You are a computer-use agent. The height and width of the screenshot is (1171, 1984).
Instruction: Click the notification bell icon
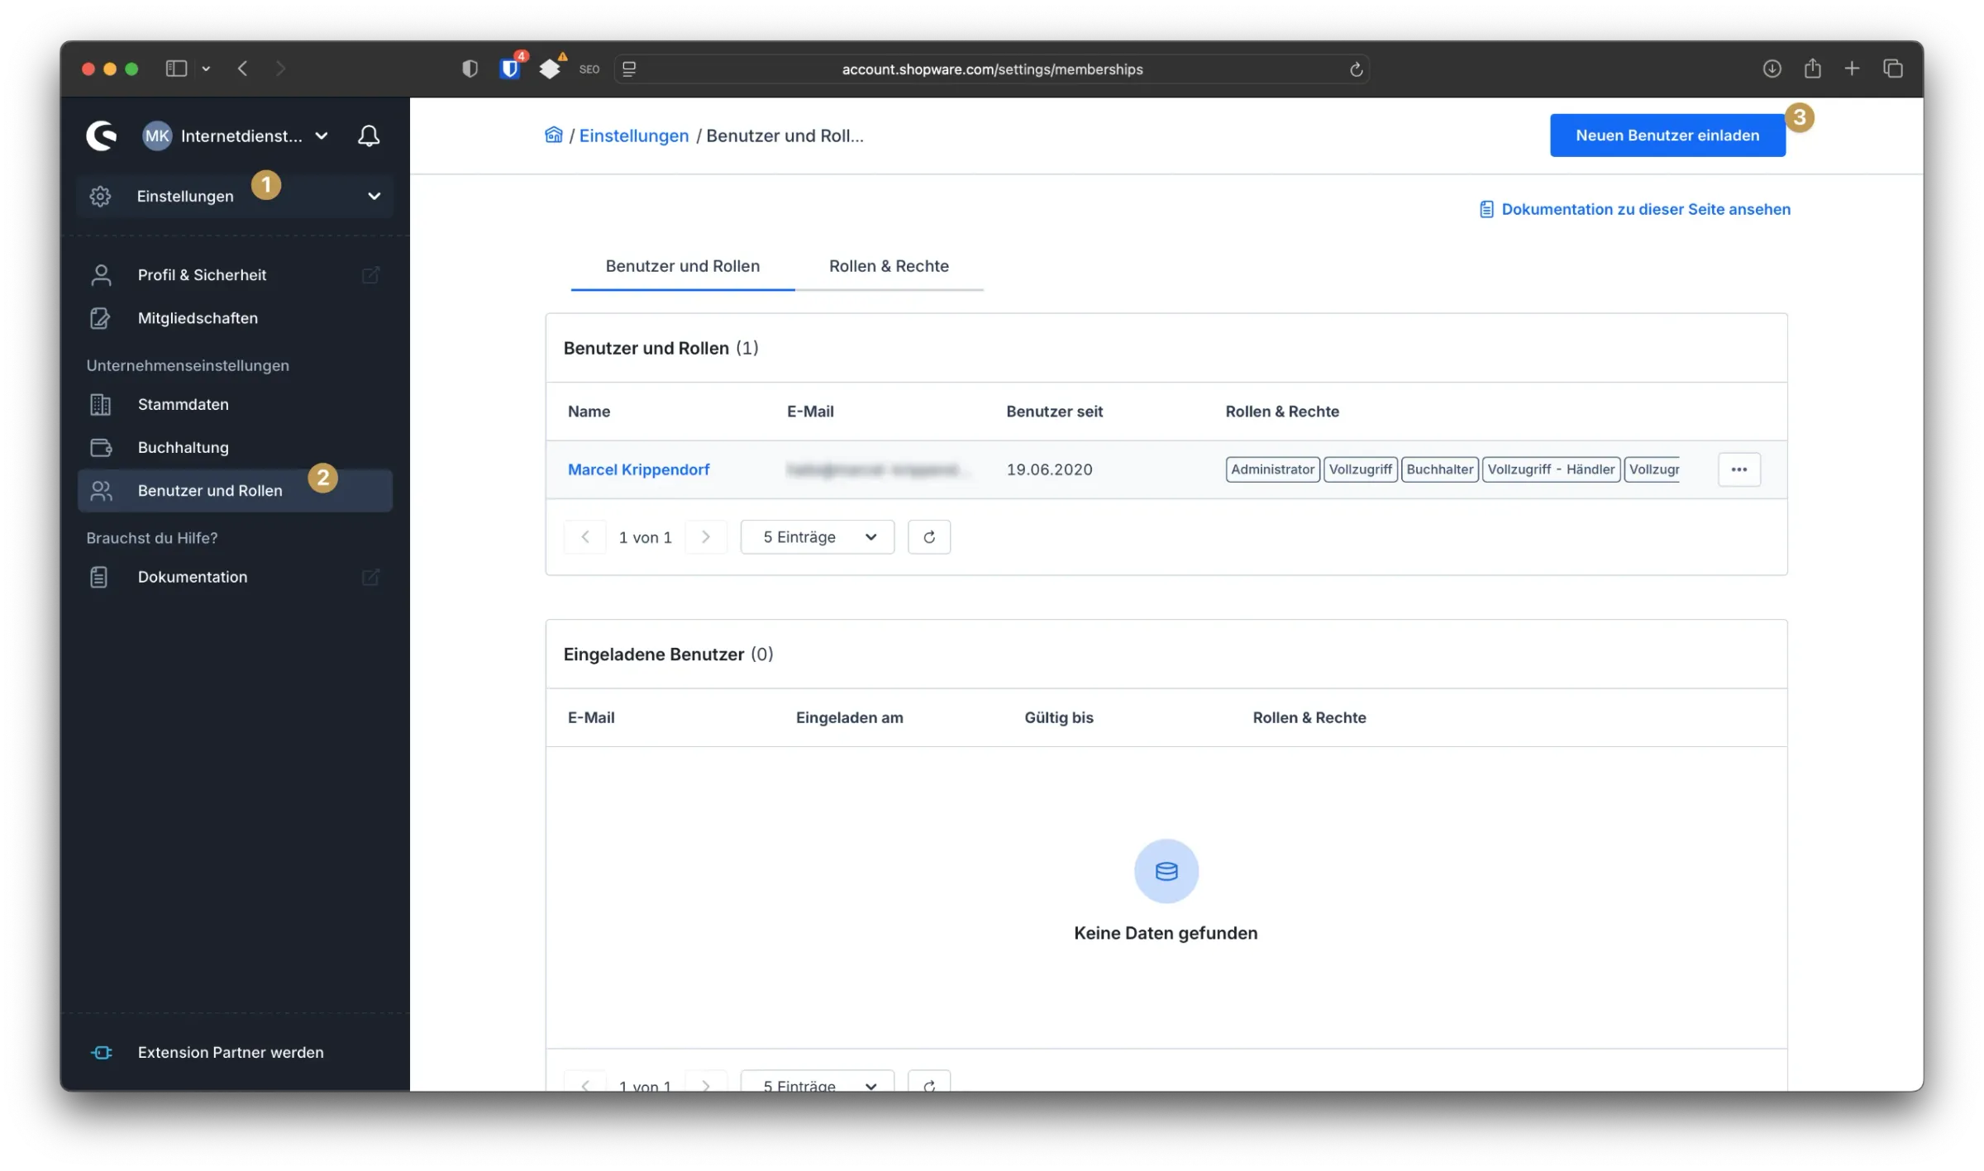[369, 136]
